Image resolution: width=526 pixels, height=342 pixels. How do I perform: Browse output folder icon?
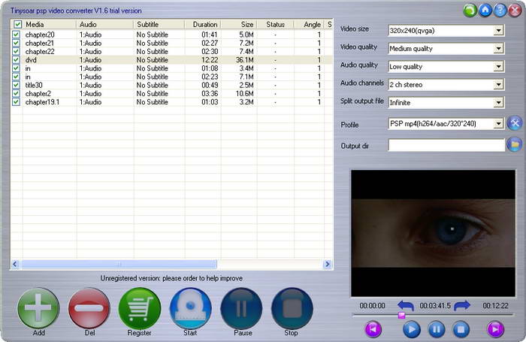515,144
